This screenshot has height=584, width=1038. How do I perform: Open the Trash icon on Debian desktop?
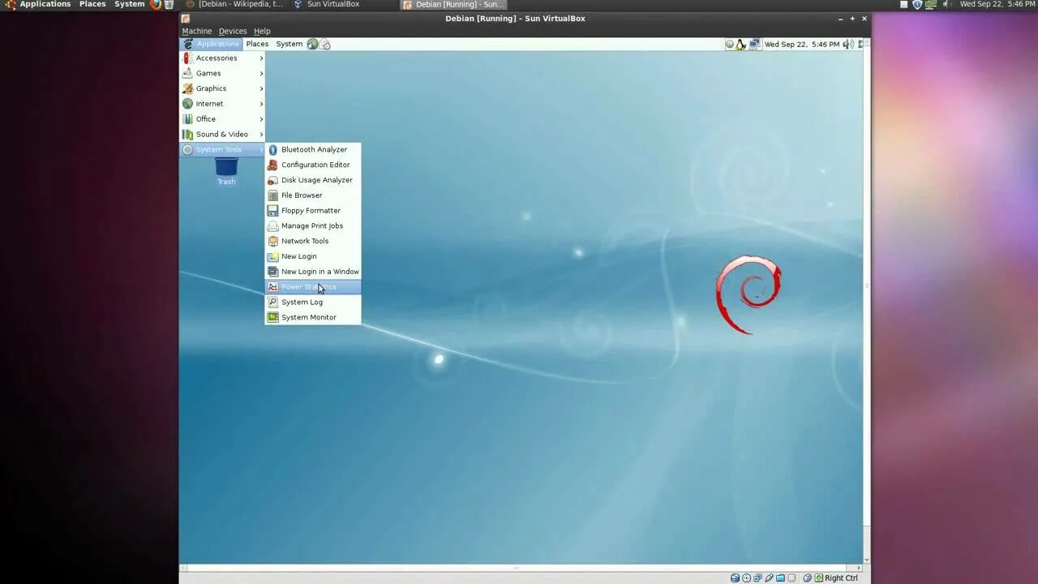click(x=226, y=171)
